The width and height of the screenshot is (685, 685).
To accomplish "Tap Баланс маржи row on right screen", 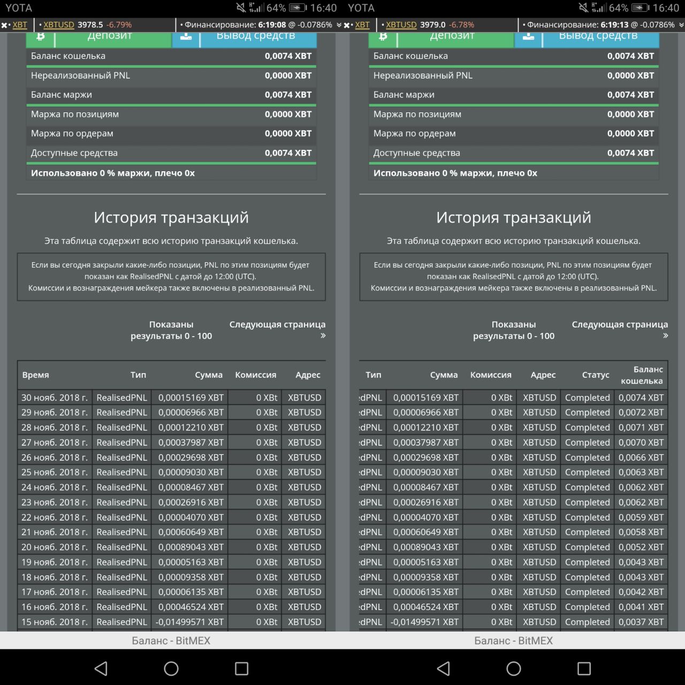I will click(x=514, y=95).
